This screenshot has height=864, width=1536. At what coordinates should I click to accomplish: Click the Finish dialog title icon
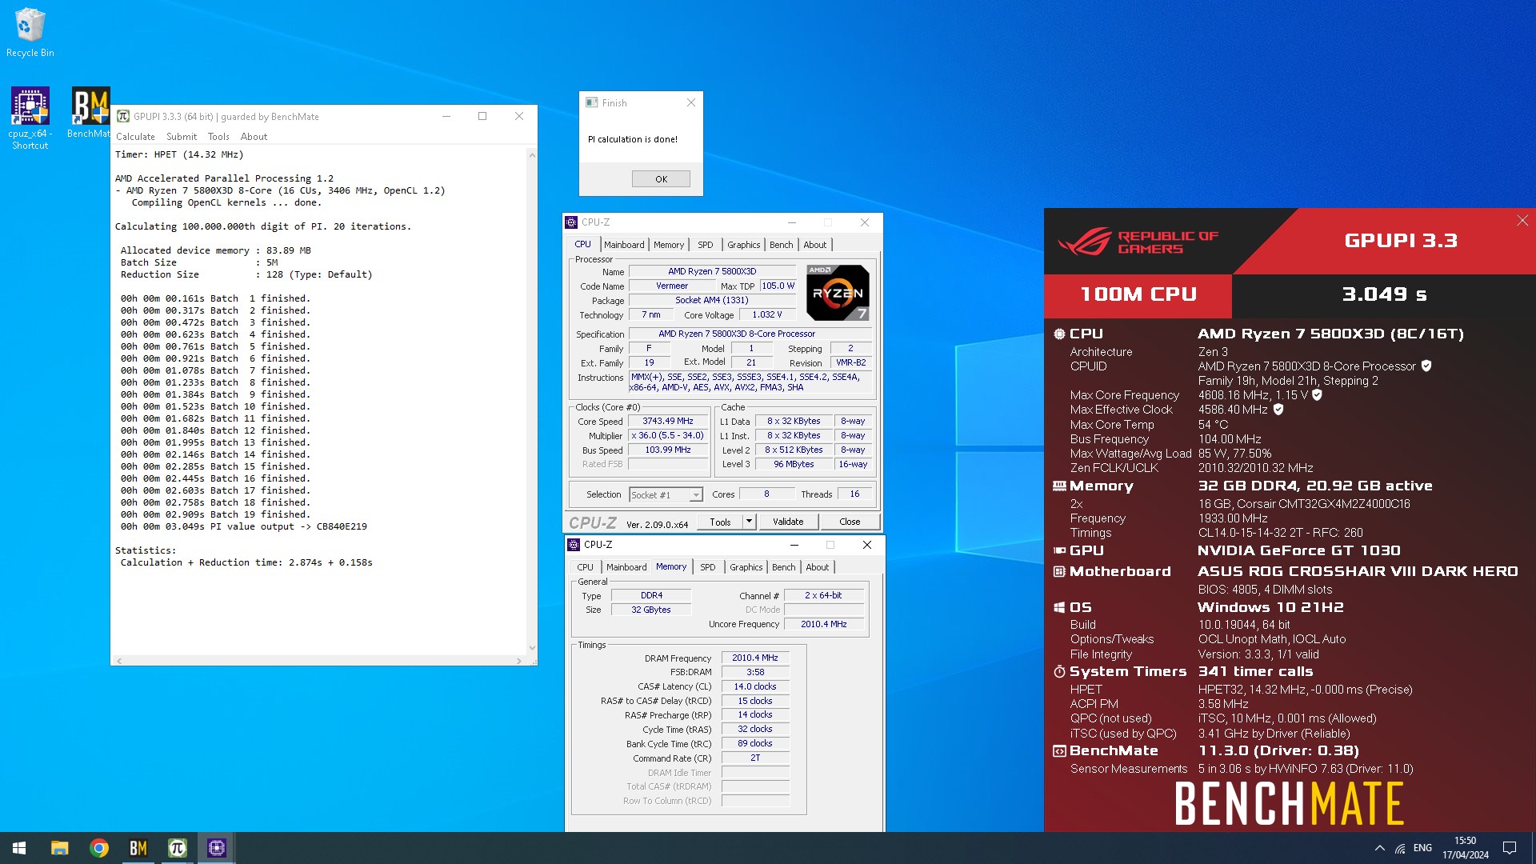(x=592, y=102)
